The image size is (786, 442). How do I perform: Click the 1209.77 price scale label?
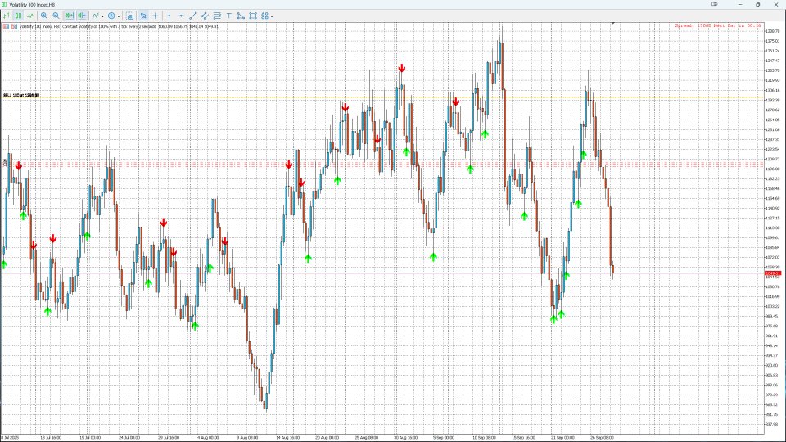(772, 159)
